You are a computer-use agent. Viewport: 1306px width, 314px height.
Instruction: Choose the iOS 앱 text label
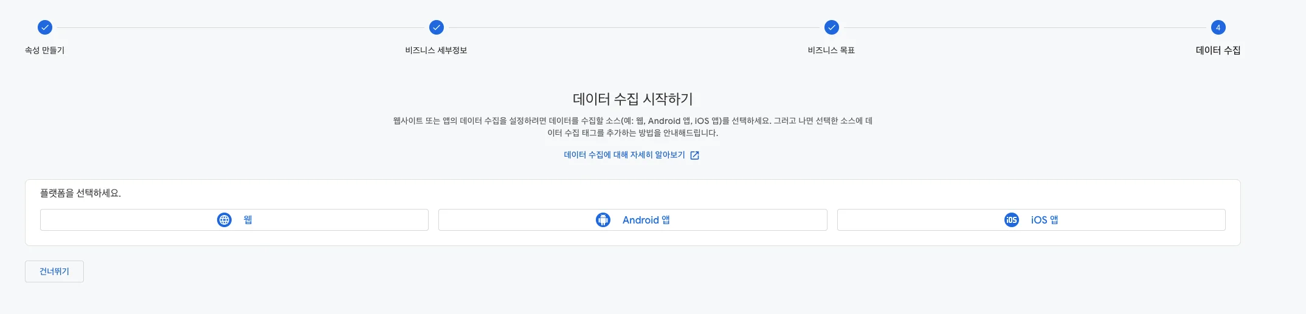click(1044, 220)
